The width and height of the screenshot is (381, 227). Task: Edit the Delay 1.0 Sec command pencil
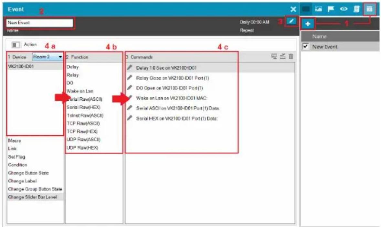(130, 67)
